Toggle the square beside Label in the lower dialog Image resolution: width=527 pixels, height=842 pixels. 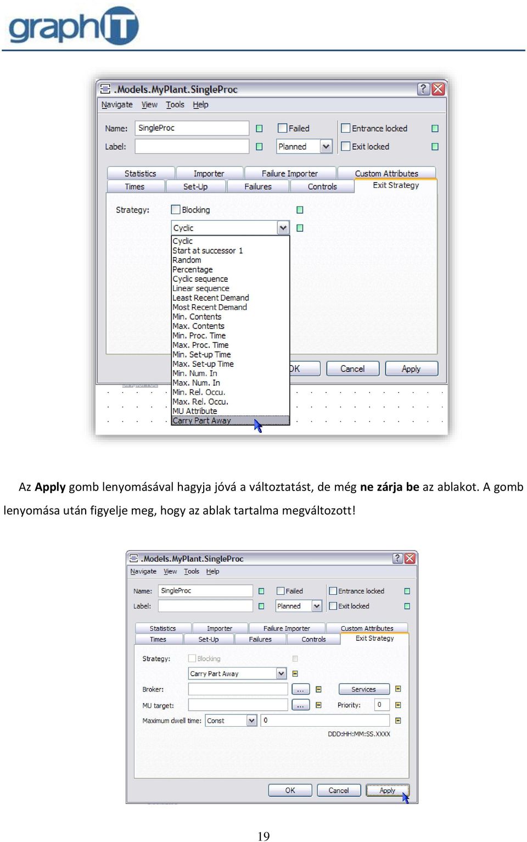[x=261, y=606]
